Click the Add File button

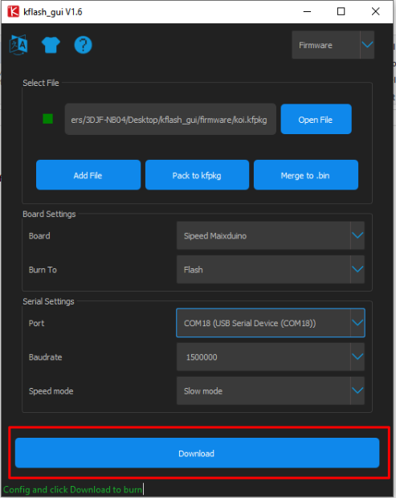[88, 175]
